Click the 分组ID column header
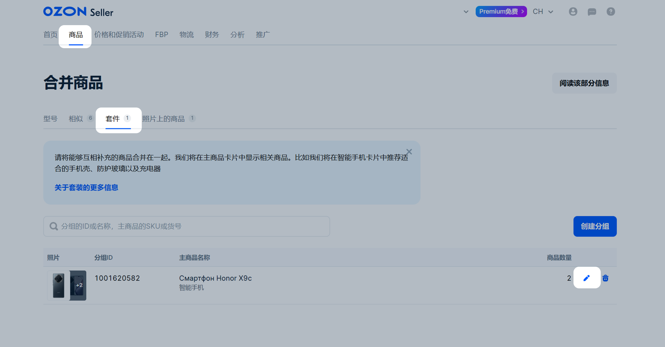 point(103,258)
